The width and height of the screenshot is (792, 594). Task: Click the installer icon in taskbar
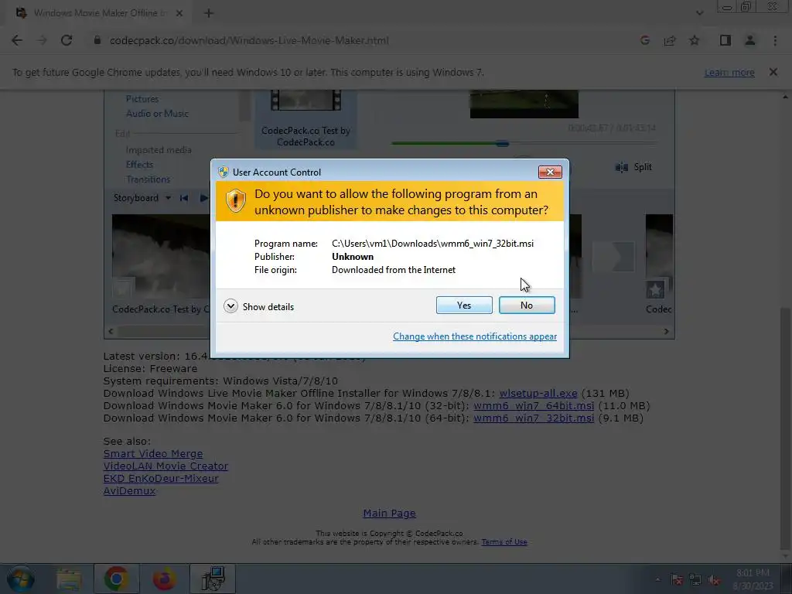pyautogui.click(x=213, y=579)
